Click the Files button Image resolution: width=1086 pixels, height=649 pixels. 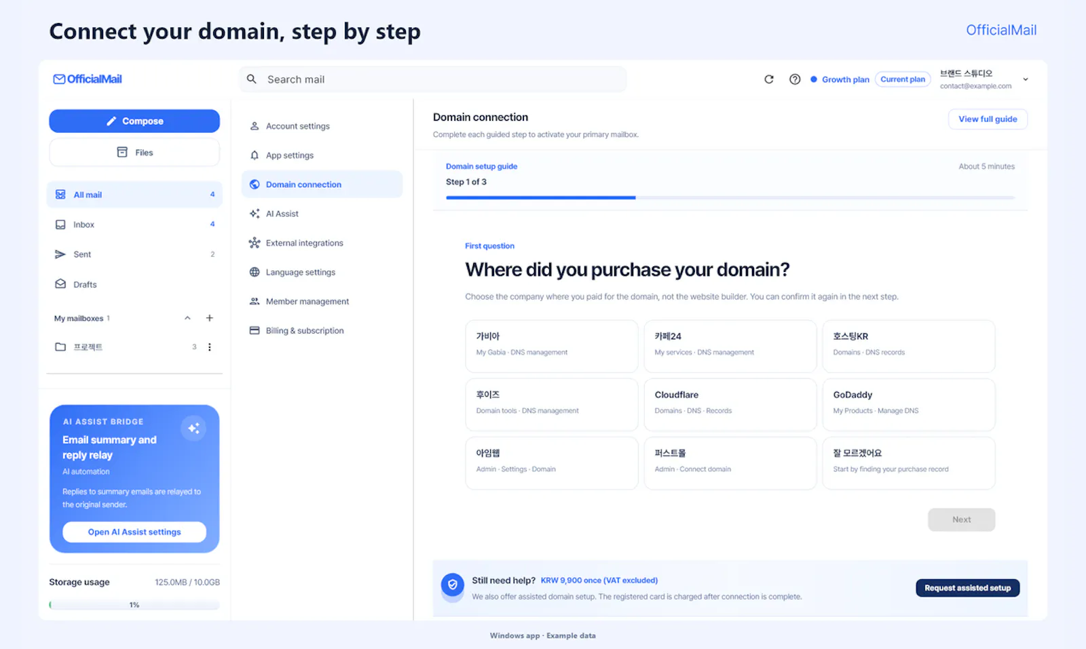tap(134, 153)
